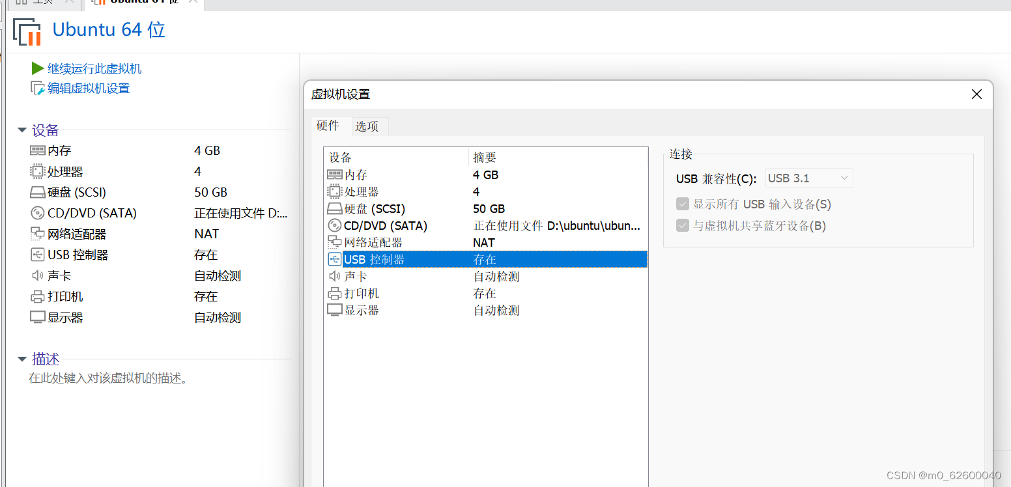This screenshot has width=1011, height=487.
Task: Select USB 控制器 row in settings dialog
Action: [486, 259]
